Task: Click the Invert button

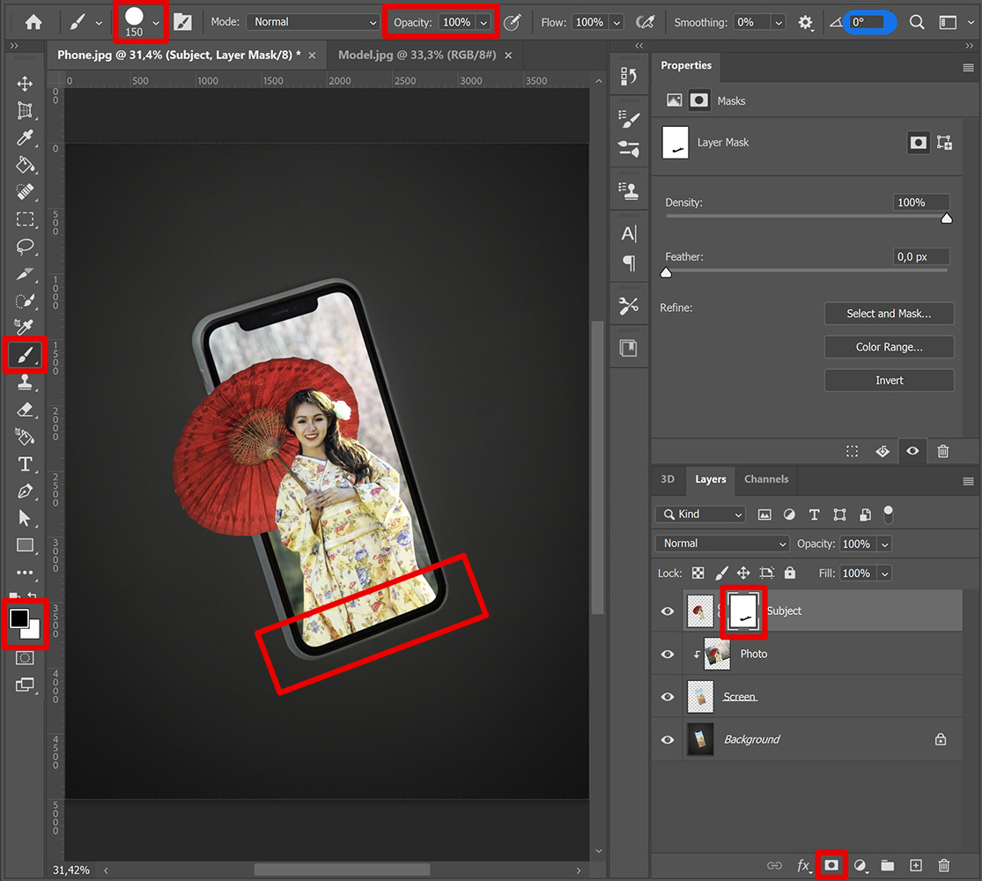Action: tap(889, 380)
